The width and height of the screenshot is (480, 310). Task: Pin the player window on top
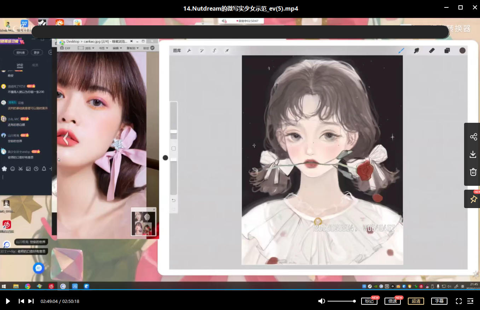tap(473, 200)
